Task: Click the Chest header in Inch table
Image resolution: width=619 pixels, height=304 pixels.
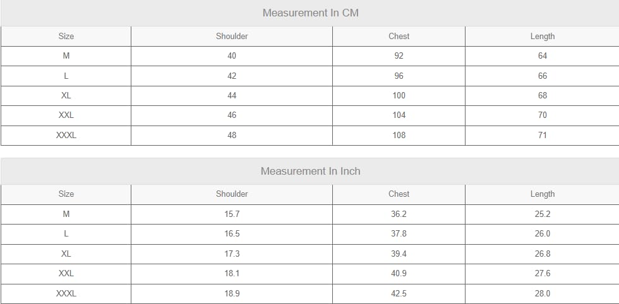Action: (399, 194)
